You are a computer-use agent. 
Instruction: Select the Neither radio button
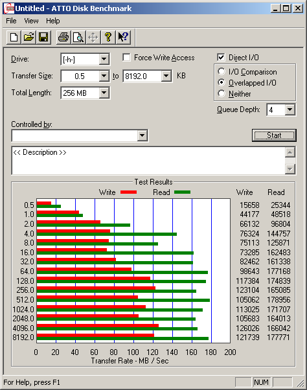pos(222,94)
